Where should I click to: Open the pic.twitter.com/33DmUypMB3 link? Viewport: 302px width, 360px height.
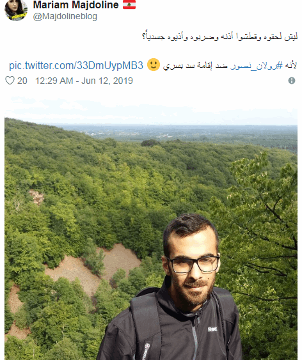coord(76,66)
